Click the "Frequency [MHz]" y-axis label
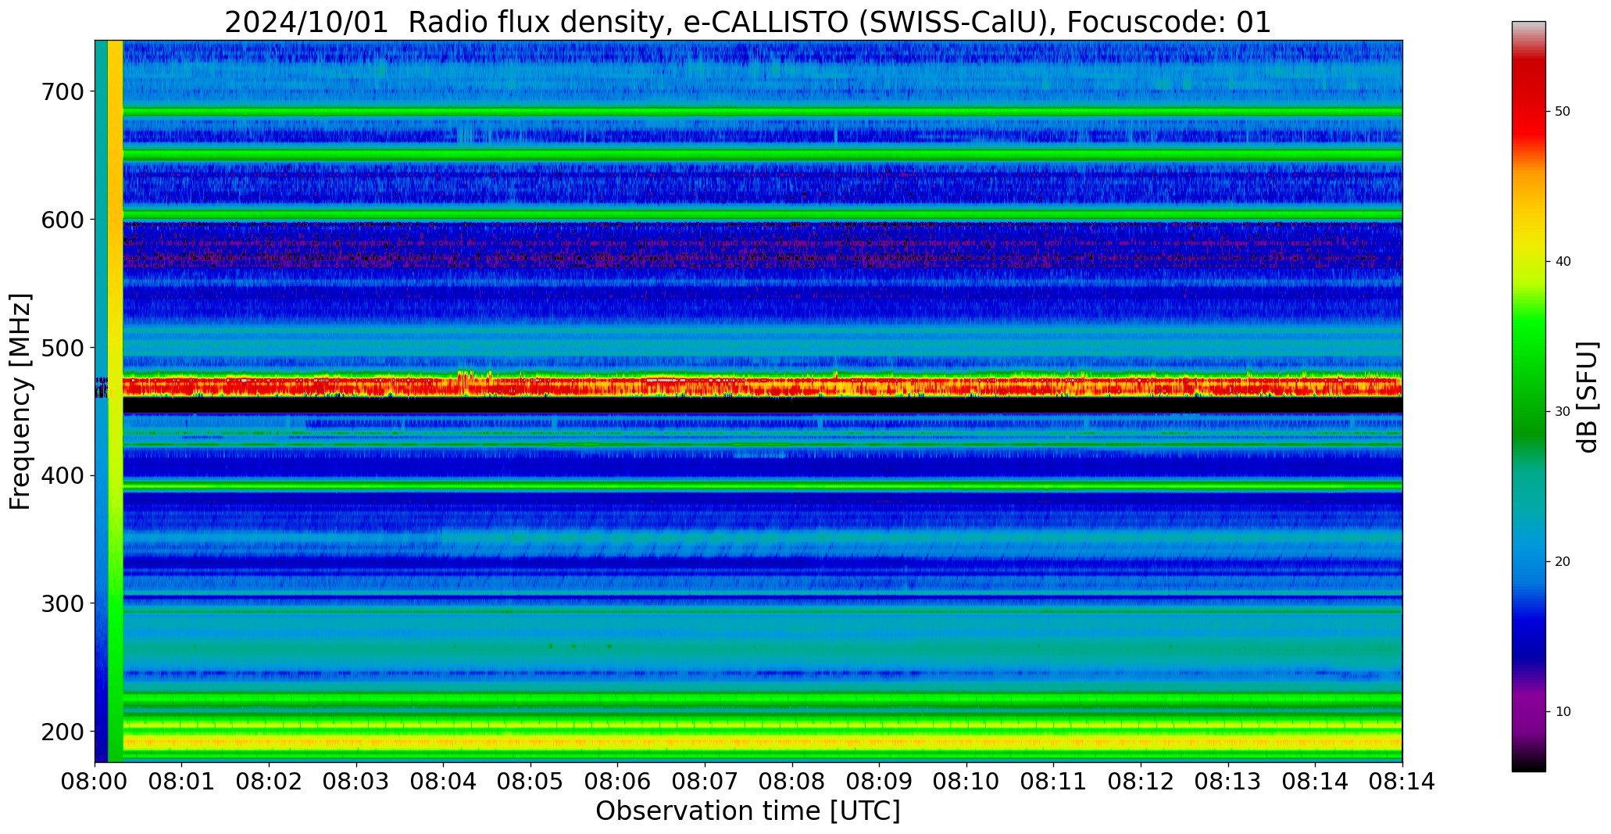Screen dimensions: 1611x834 pos(20,402)
